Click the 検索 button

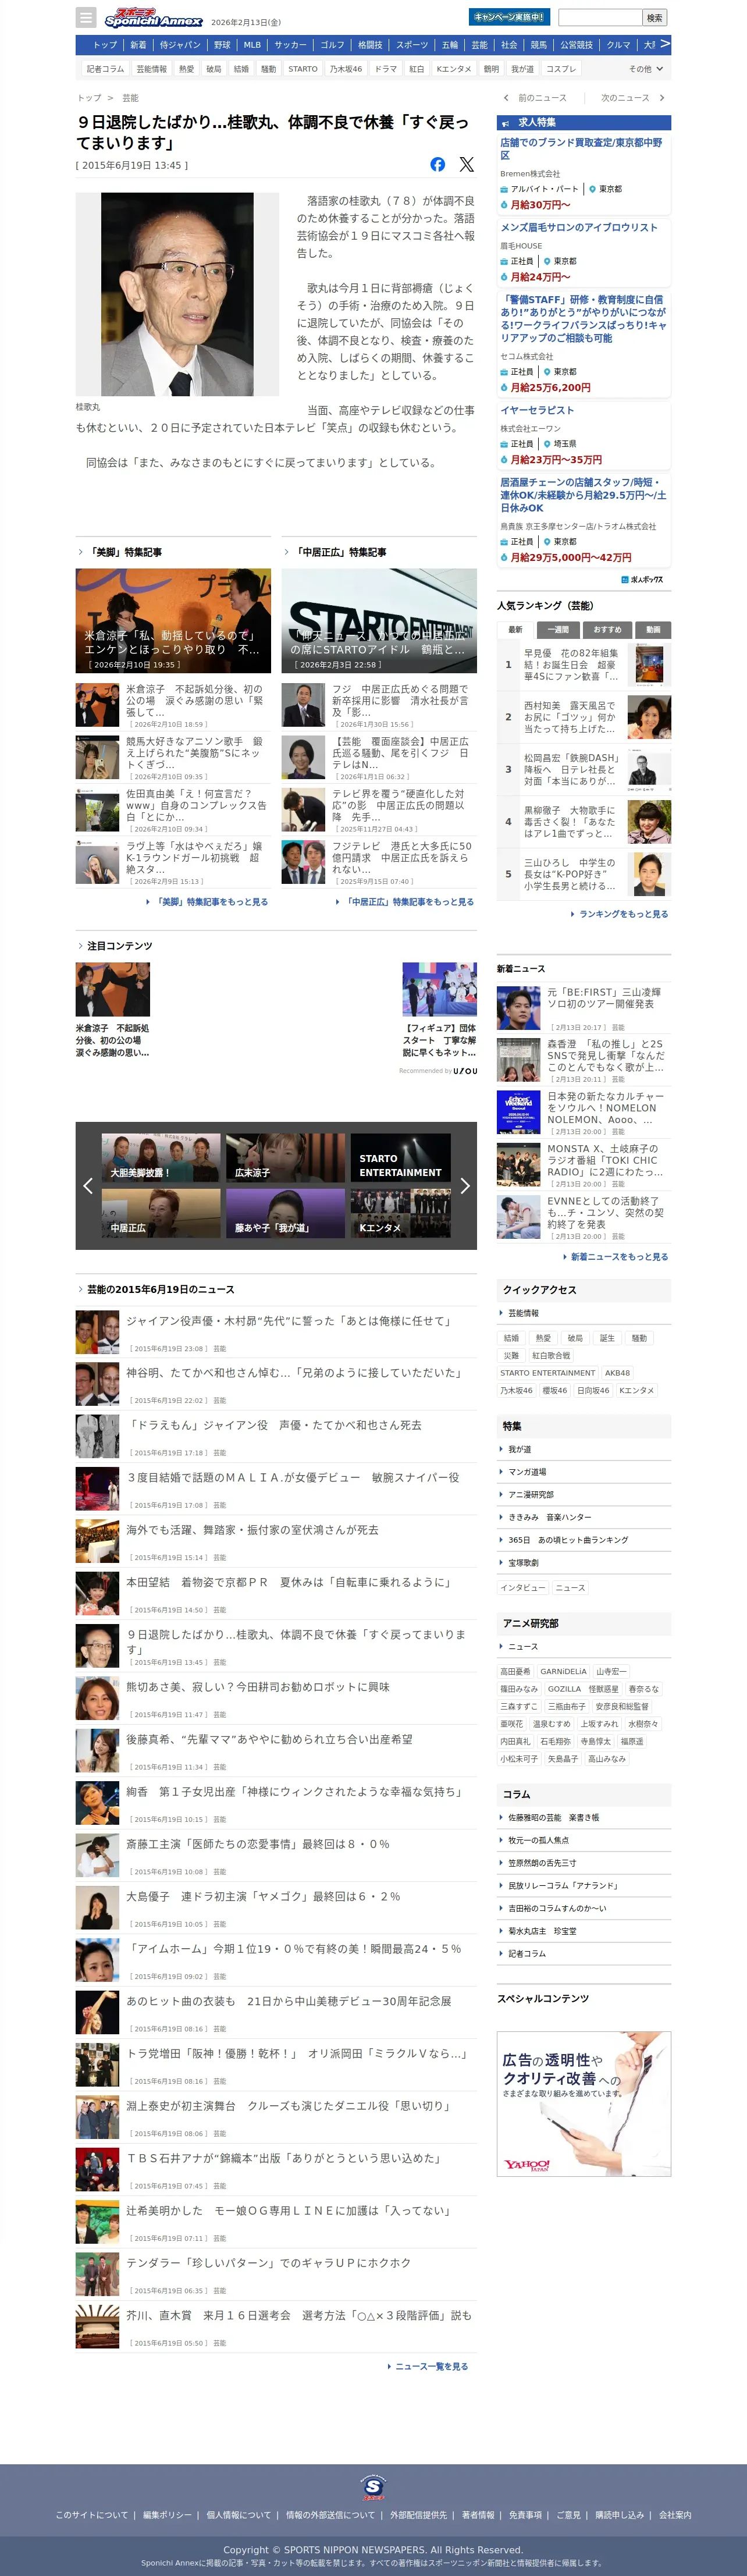point(654,17)
